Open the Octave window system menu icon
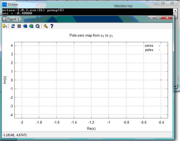This screenshot has height=141, width=180. pyautogui.click(x=4, y=4)
